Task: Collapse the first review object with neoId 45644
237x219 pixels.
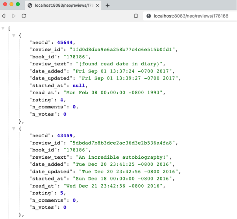Action: pyautogui.click(x=14, y=35)
